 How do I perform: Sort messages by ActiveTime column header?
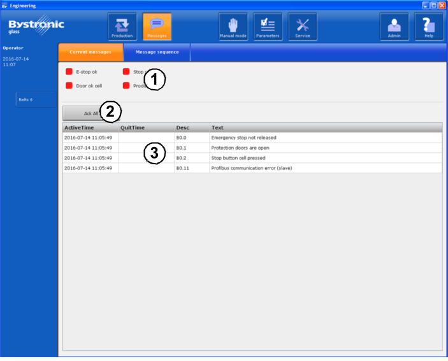point(90,128)
